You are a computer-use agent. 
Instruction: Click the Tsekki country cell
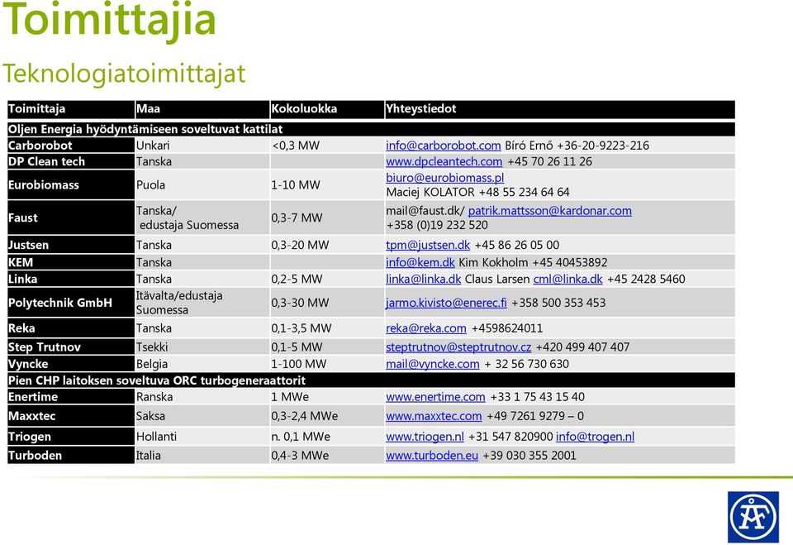[x=202, y=347]
